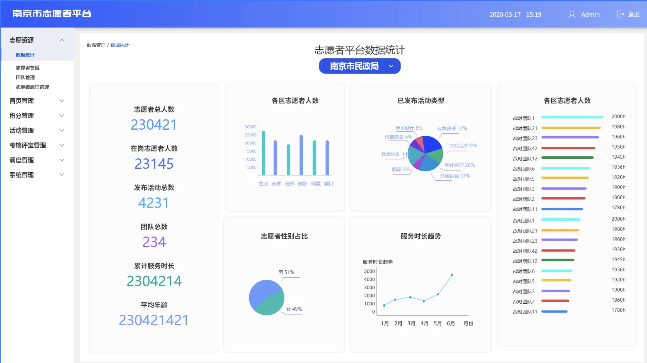Click the first 战时团队1 cyan progress bar

(572, 117)
